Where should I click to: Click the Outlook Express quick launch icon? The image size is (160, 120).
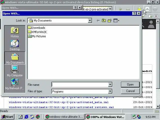(32, 117)
